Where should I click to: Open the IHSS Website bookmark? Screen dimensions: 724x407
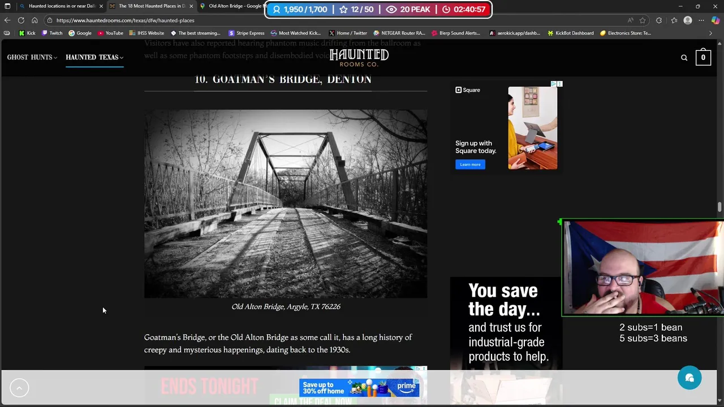(146, 33)
